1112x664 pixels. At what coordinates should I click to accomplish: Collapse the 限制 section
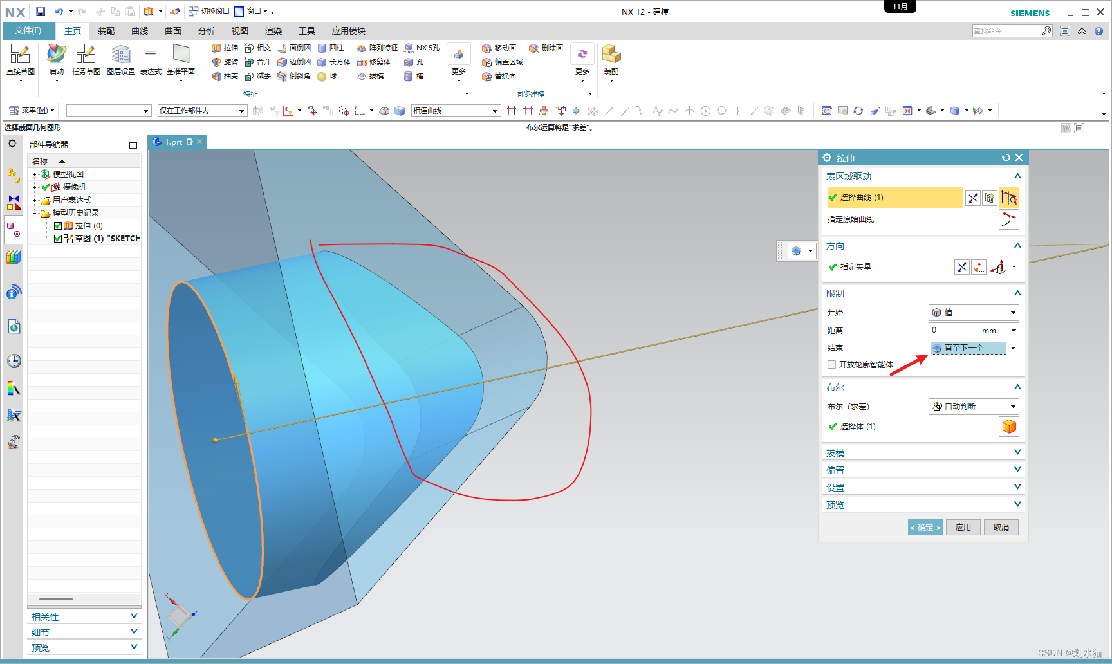(1017, 293)
